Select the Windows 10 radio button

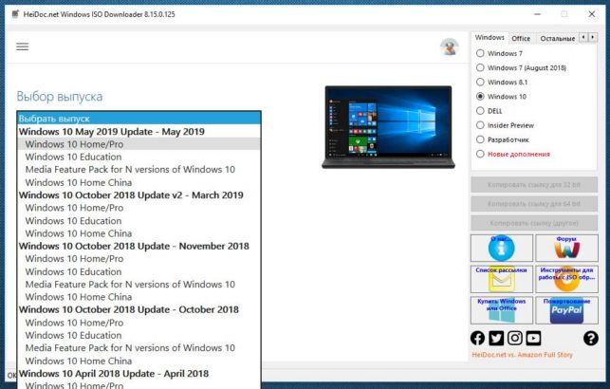coord(480,97)
